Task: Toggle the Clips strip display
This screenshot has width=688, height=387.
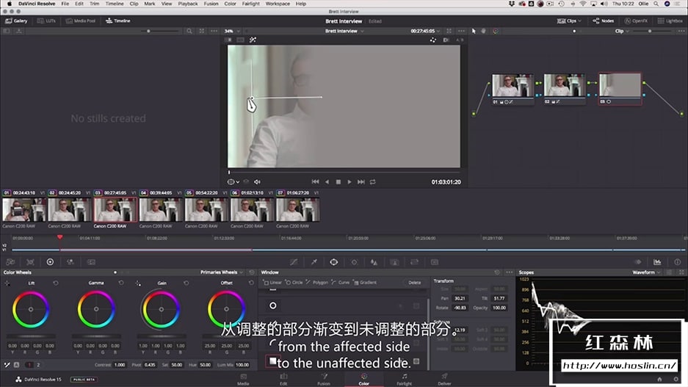Action: click(x=566, y=21)
